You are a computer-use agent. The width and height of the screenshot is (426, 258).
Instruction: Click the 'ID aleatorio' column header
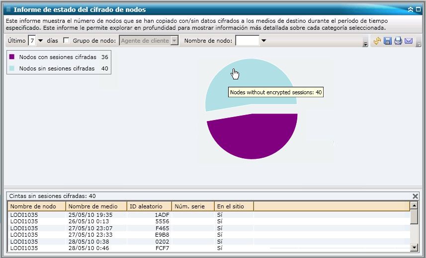149,206
